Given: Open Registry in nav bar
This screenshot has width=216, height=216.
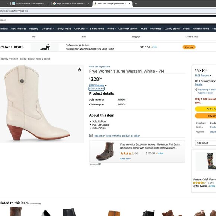Looking at the screenshot, I should pos(34,29).
